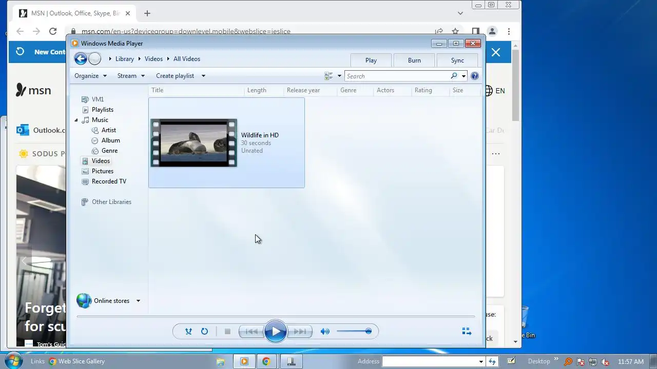Click the Previous track button
This screenshot has height=369, width=657.
click(252, 332)
